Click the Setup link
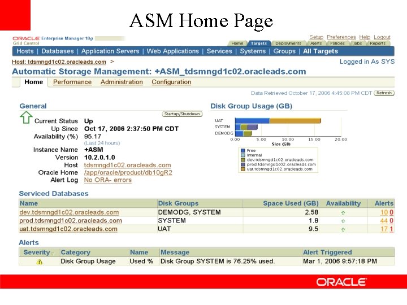This screenshot has width=407, height=305. tap(316, 37)
